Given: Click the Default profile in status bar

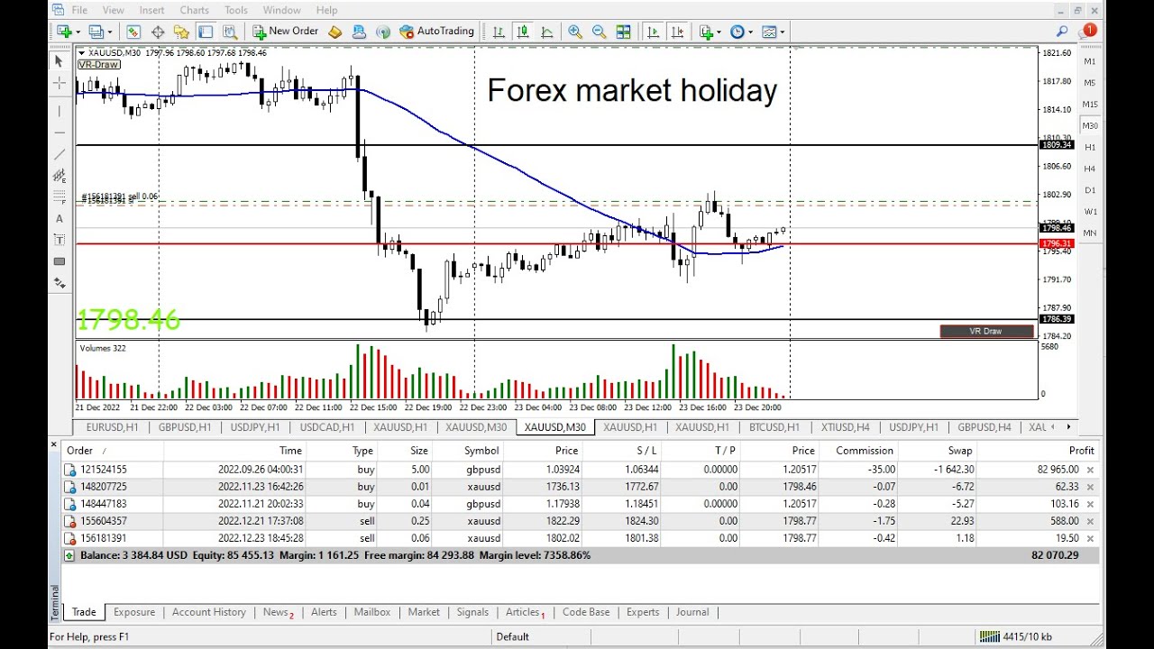Looking at the screenshot, I should (x=512, y=637).
